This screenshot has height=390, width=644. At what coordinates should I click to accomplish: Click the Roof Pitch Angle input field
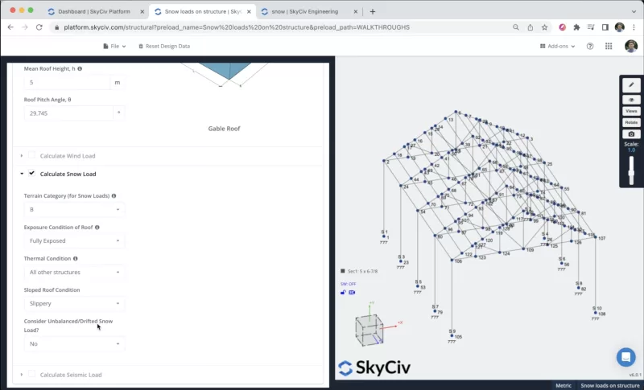pyautogui.click(x=68, y=113)
